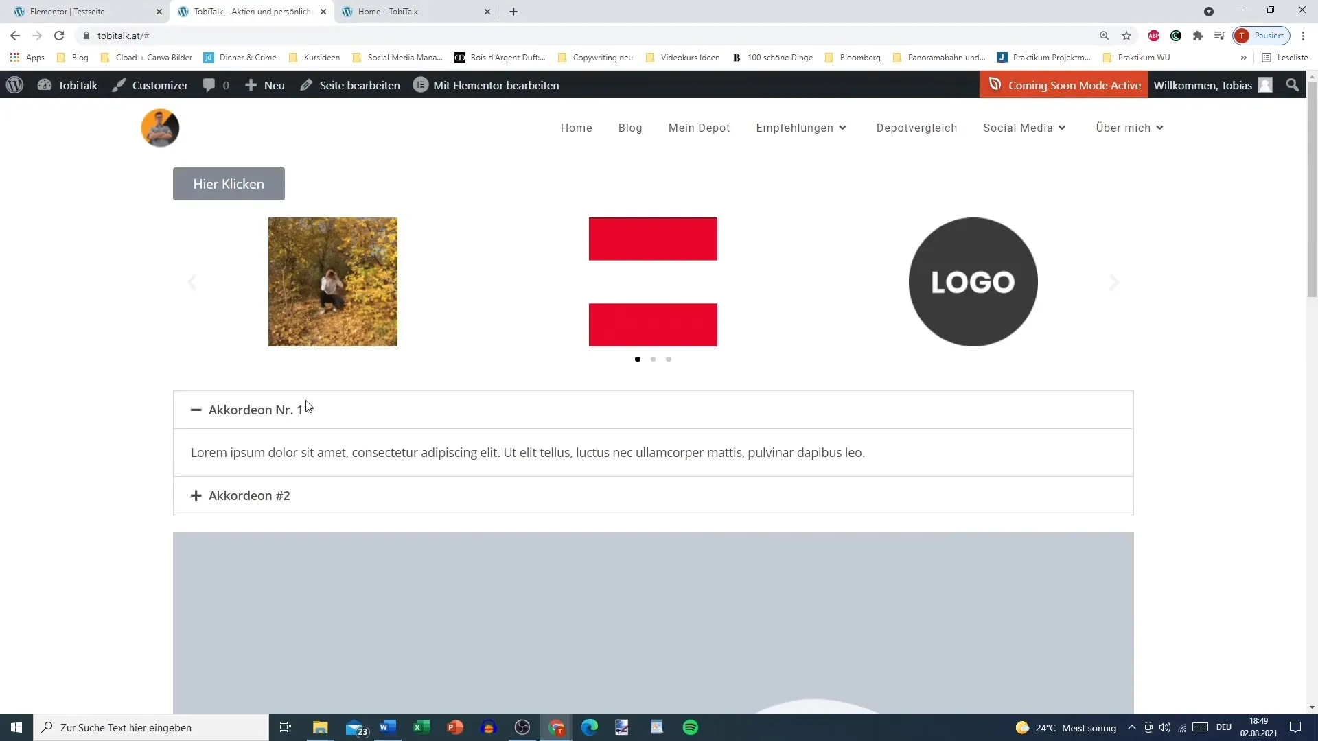Screen dimensions: 1318x741
Task: Open Chrome three-dot menu
Action: coord(1304,36)
